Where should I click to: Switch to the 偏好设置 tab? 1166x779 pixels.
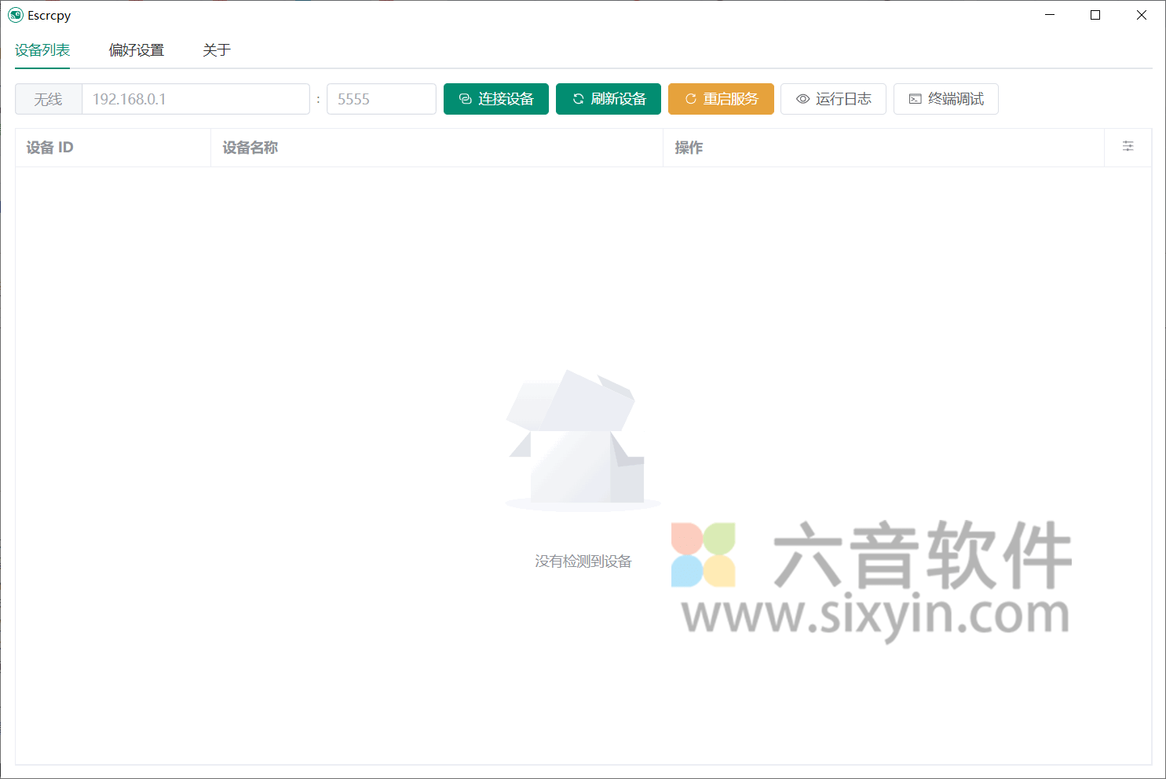click(137, 50)
